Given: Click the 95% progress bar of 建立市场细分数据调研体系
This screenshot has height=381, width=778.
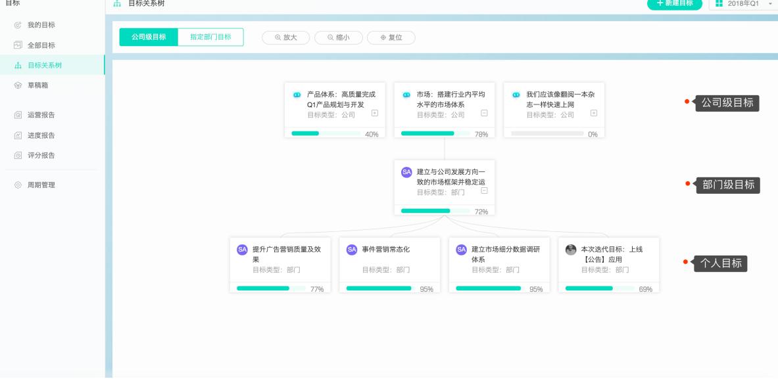Looking at the screenshot, I should (488, 288).
